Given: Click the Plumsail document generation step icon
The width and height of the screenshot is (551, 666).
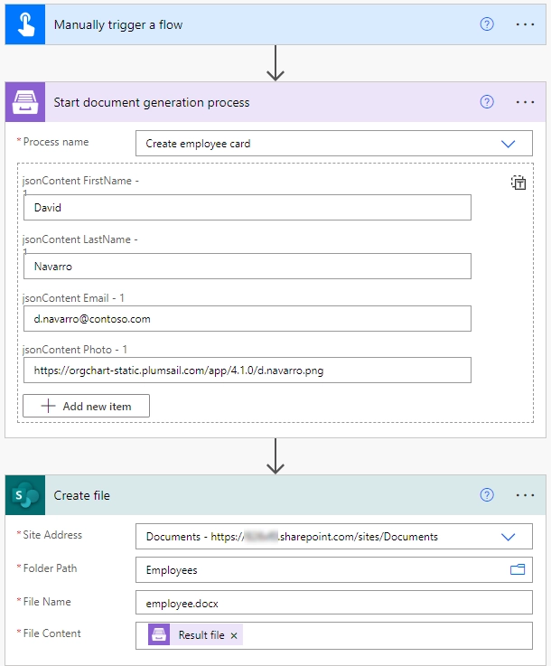Looking at the screenshot, I should 25,102.
